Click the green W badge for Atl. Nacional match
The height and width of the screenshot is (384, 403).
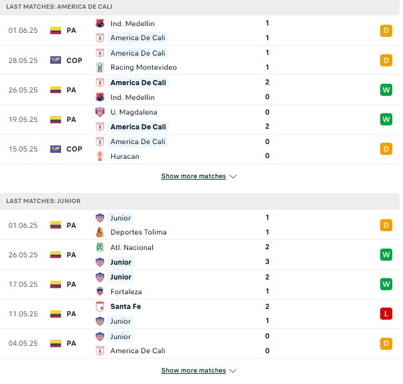[x=386, y=255]
